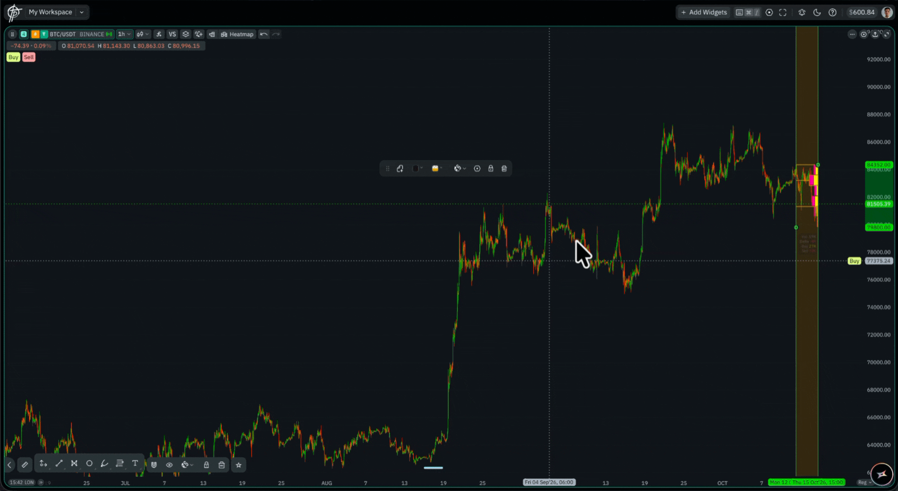Open the candlestick chart type dropdown
This screenshot has width=898, height=491.
[x=142, y=34]
